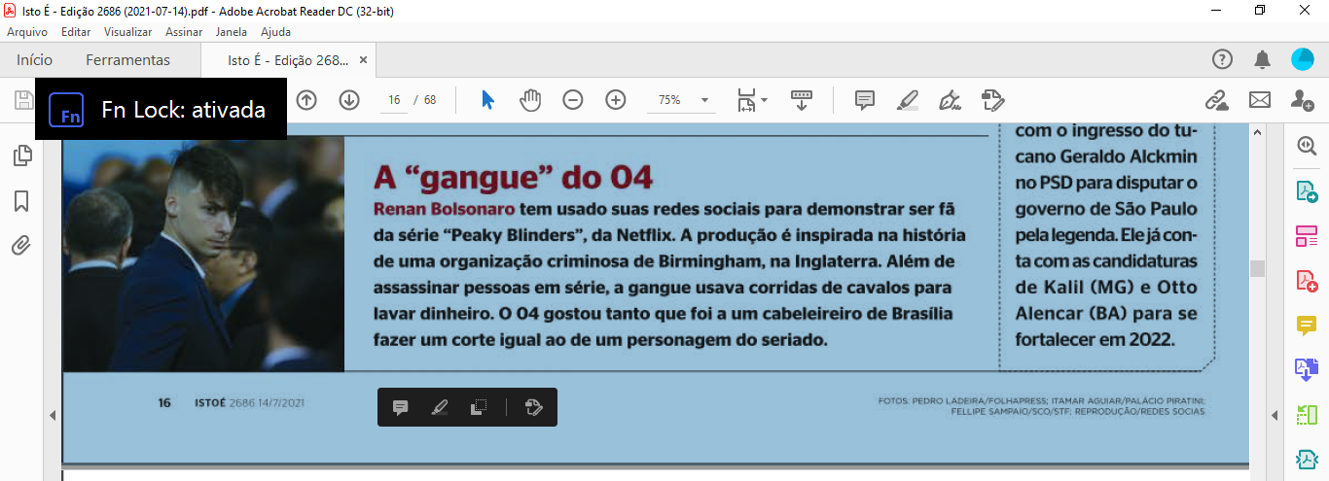Activate the arrow Selection tool

[487, 100]
